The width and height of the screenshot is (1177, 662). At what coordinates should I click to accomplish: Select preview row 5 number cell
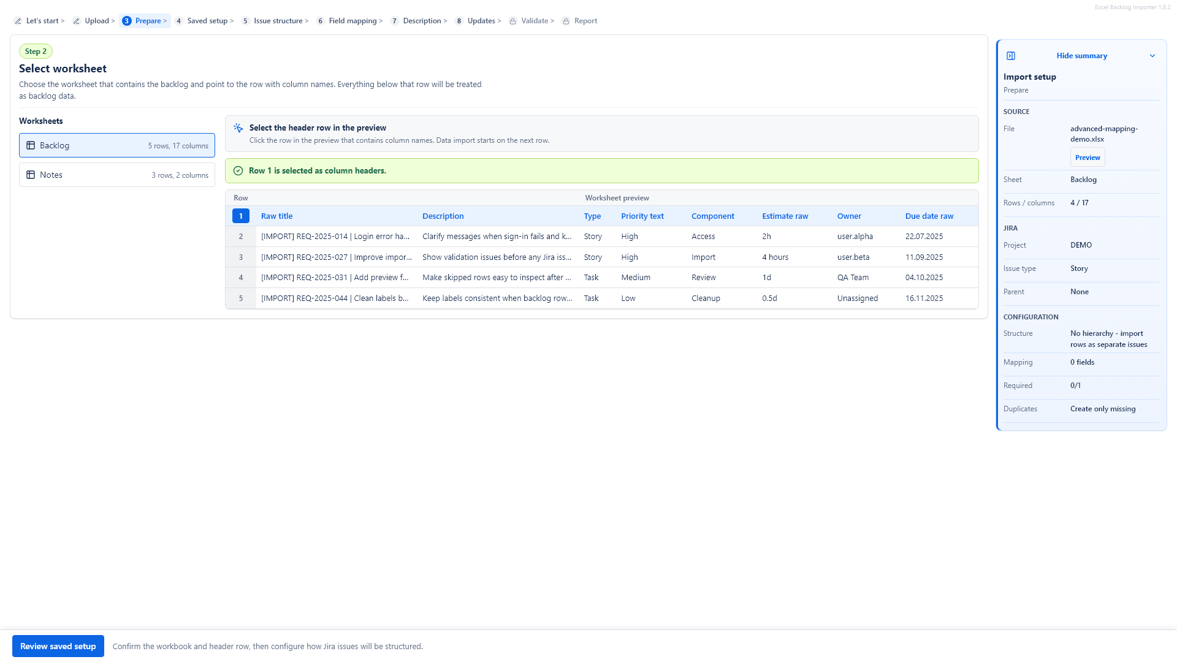coord(241,299)
